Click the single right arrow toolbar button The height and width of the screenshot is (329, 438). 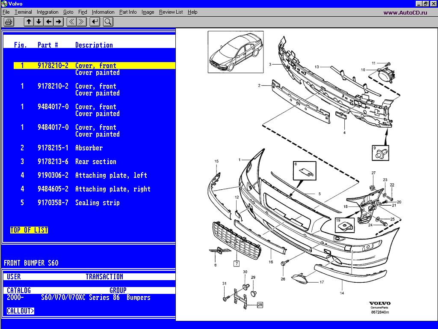click(59, 22)
